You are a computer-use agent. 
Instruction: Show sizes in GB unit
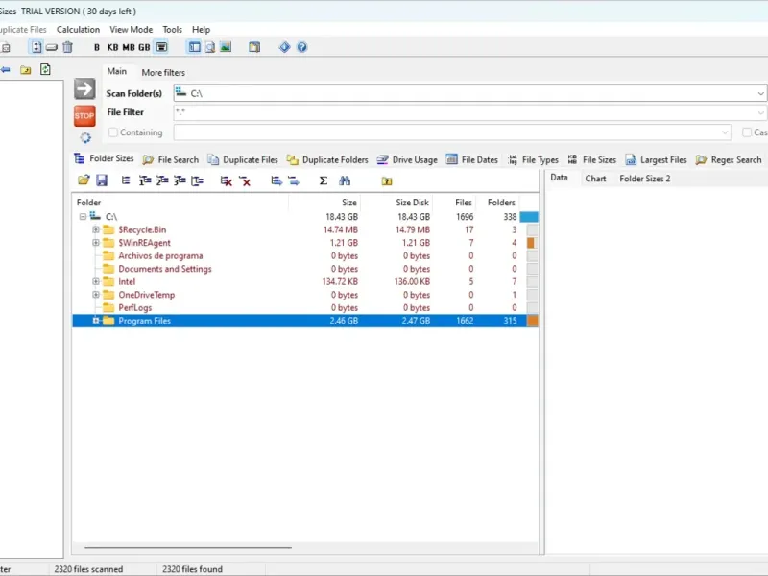tap(144, 47)
